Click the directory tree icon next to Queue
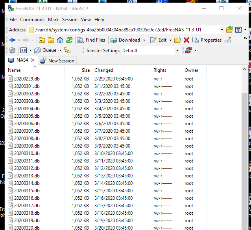Screen dimensions: 251x230 point(67,50)
